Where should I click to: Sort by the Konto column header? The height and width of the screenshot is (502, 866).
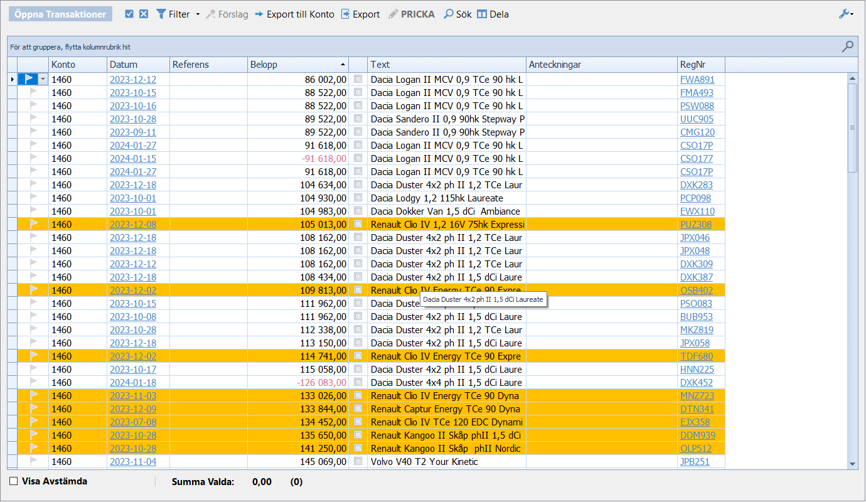point(78,64)
